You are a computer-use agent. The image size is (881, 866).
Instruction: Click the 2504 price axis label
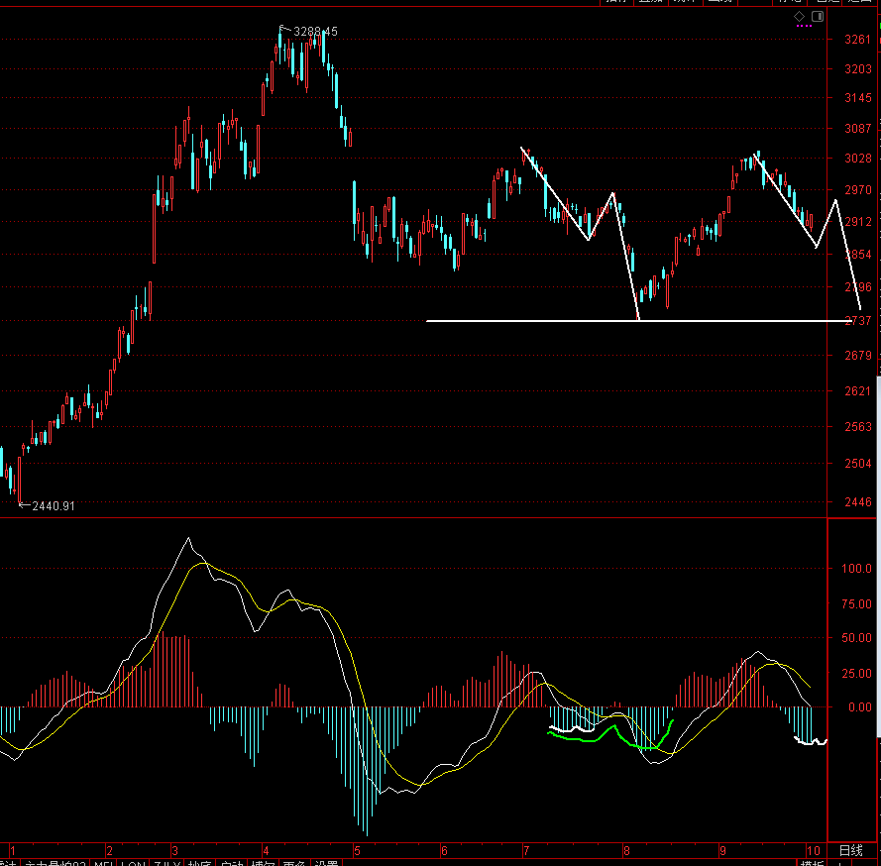click(x=858, y=464)
